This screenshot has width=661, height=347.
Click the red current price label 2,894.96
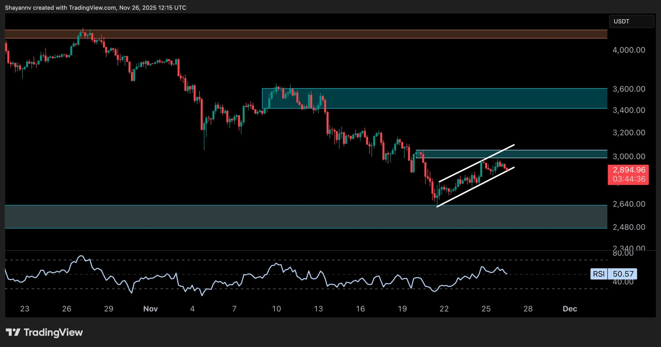629,170
